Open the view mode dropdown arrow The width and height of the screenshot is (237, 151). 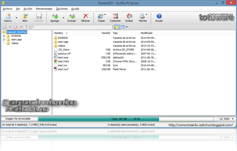(127, 27)
